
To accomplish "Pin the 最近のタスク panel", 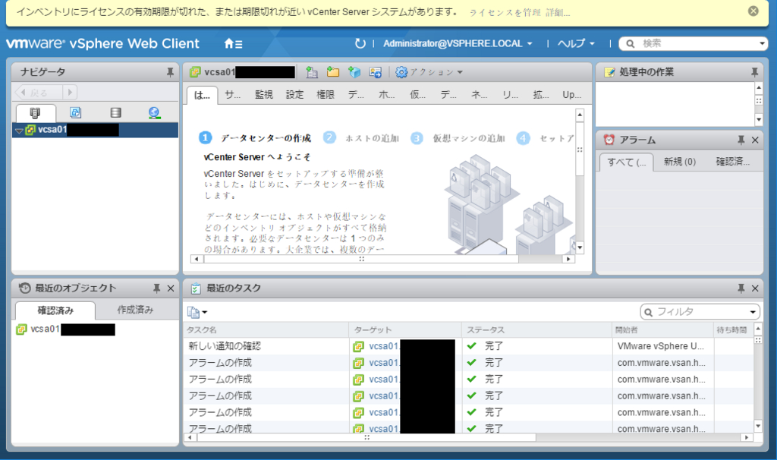I will tap(741, 288).
